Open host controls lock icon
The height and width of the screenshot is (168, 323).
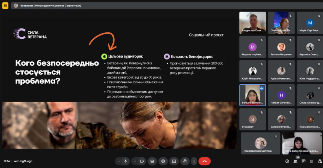tap(320, 161)
